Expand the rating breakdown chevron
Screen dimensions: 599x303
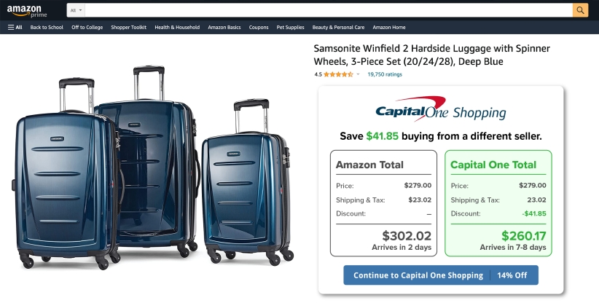[358, 74]
